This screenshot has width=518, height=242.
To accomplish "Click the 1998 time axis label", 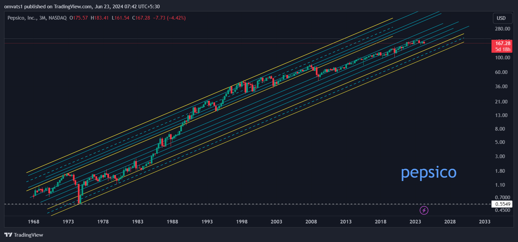I will click(x=242, y=222).
